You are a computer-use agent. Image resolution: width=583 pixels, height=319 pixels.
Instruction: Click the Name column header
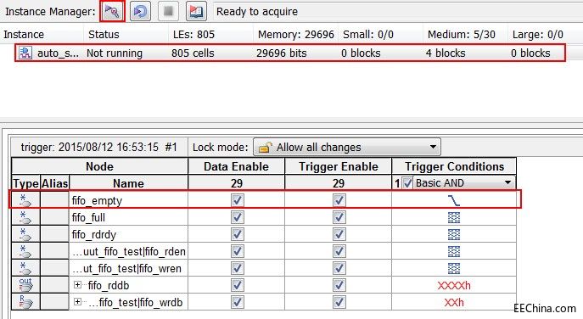[x=128, y=183]
